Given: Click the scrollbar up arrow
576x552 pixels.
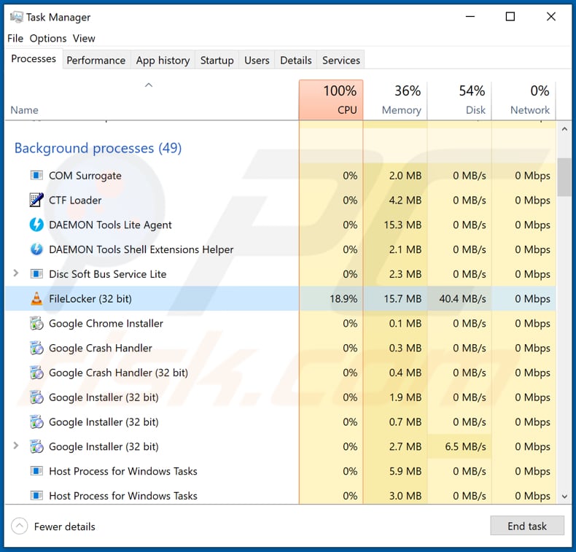Looking at the screenshot, I should pyautogui.click(x=564, y=129).
